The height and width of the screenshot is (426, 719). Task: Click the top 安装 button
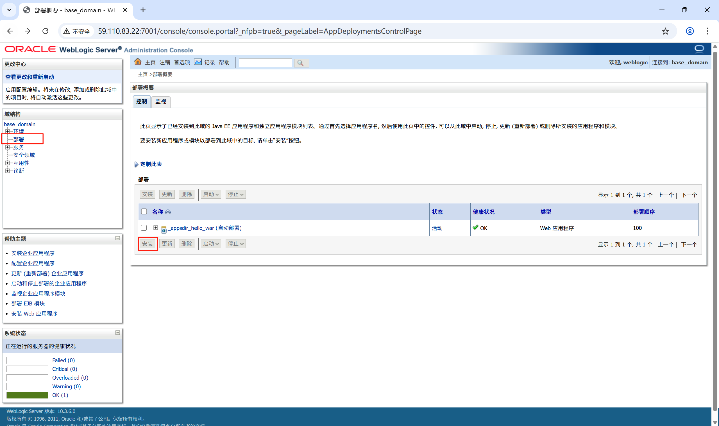pyautogui.click(x=148, y=194)
